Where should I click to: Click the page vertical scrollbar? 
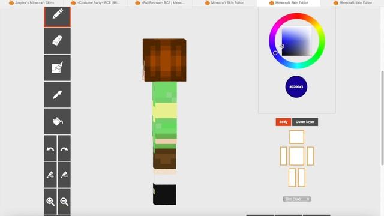click(382, 118)
